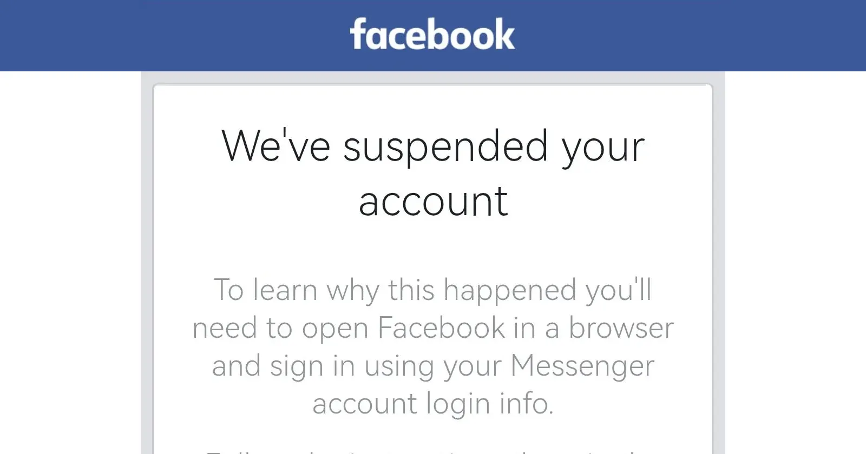Click the word 'Facebook' in the paragraph

click(441, 328)
